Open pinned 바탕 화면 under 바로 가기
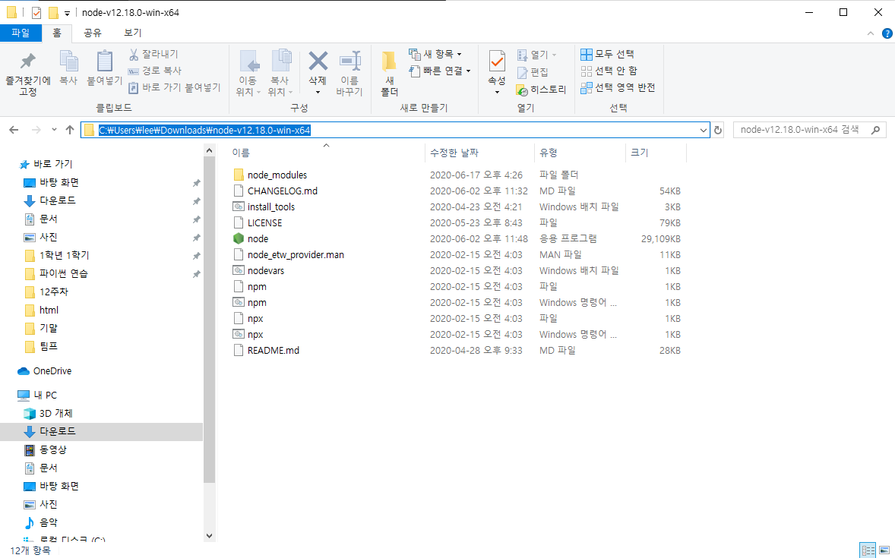The image size is (895, 558). coord(59,182)
